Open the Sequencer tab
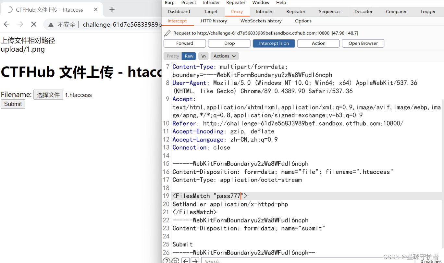This screenshot has width=444, height=263. point(330,12)
